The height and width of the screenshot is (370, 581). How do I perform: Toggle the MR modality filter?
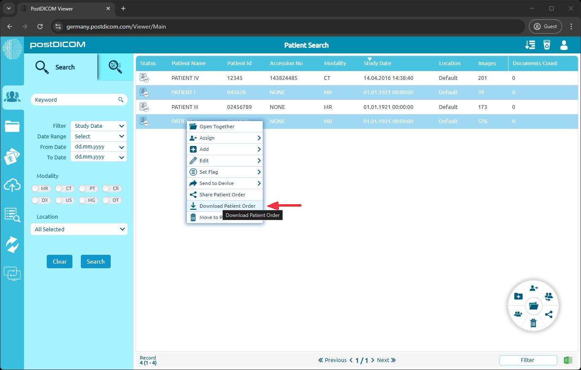coord(41,188)
